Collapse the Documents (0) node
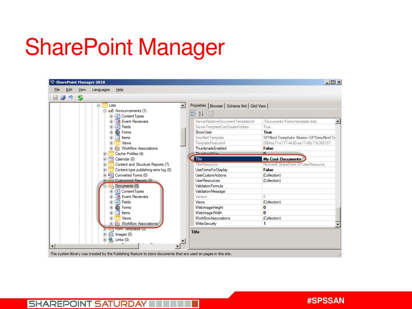Screen dimensions: 412x309 (x=105, y=186)
